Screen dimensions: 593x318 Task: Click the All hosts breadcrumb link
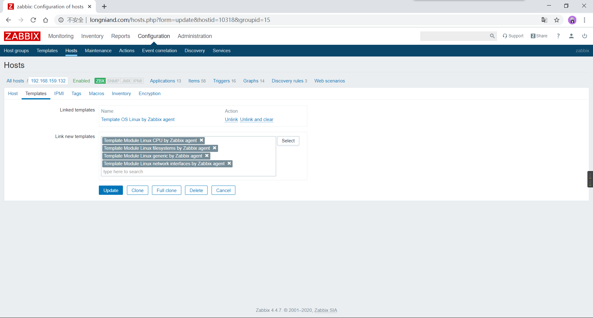15,81
